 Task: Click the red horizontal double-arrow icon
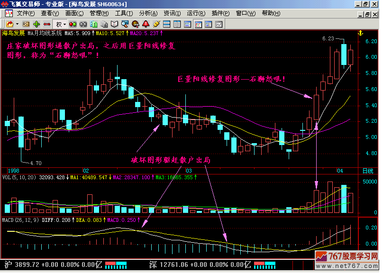[x=47, y=24]
